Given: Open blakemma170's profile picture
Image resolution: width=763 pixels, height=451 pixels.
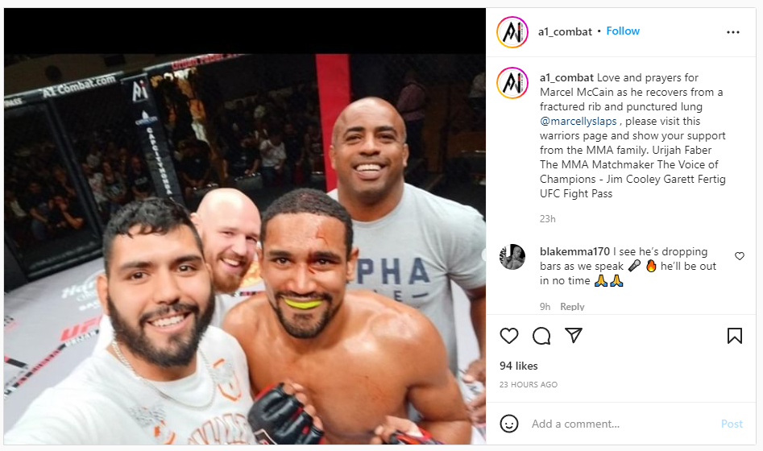Looking at the screenshot, I should click(512, 257).
